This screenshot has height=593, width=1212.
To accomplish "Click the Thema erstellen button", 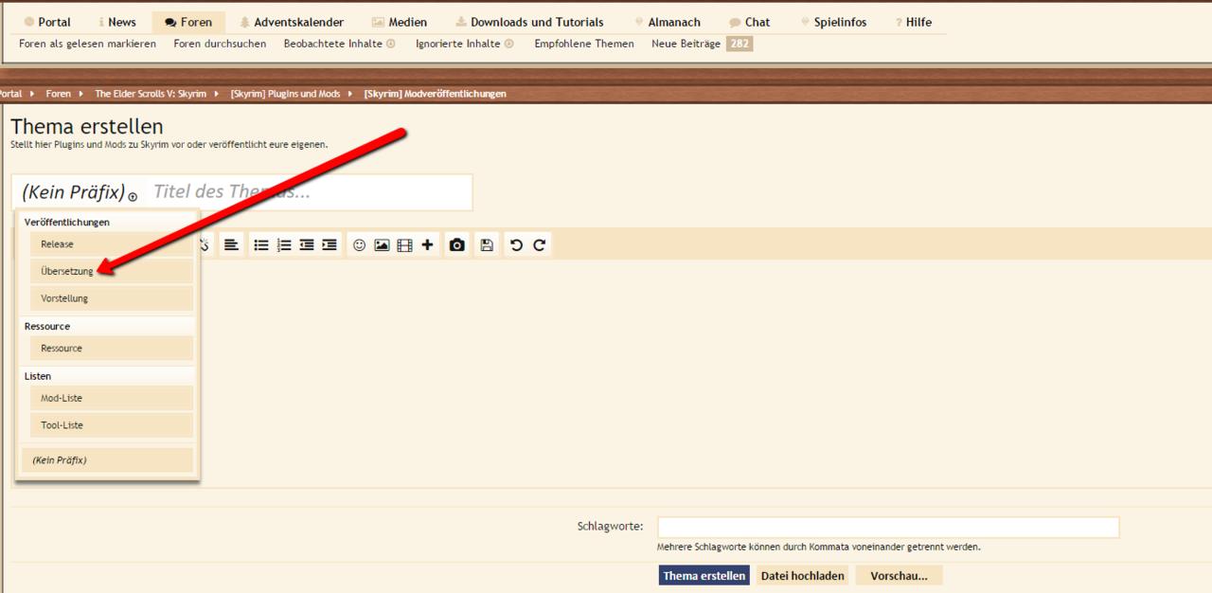I will coord(704,576).
